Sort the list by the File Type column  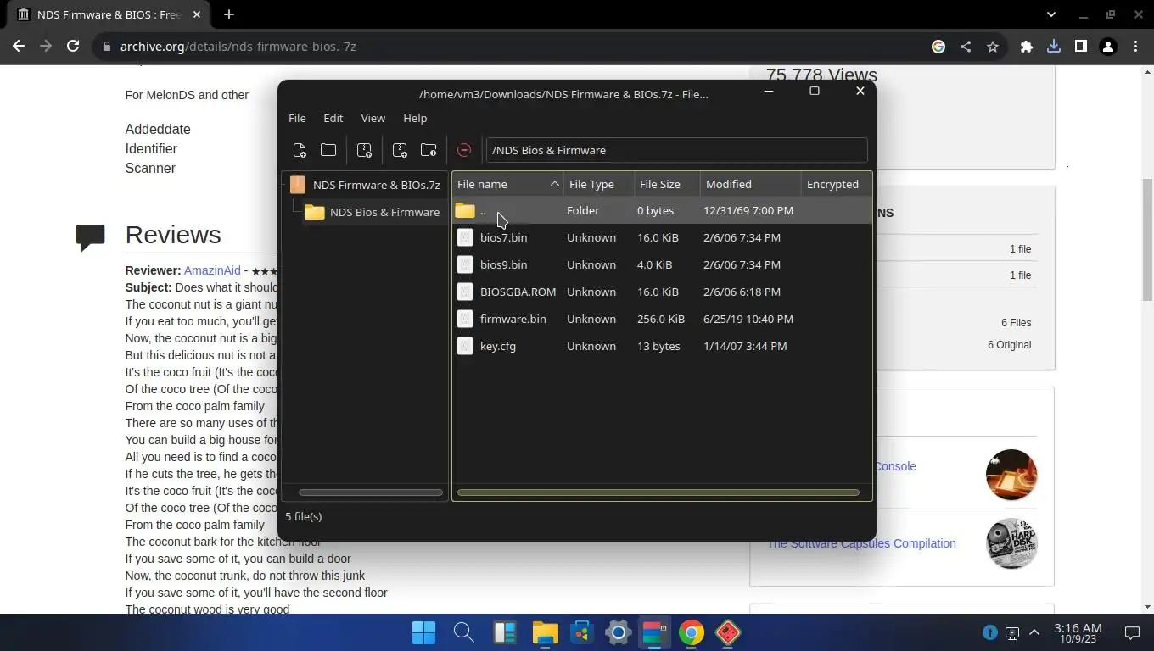tap(598, 184)
